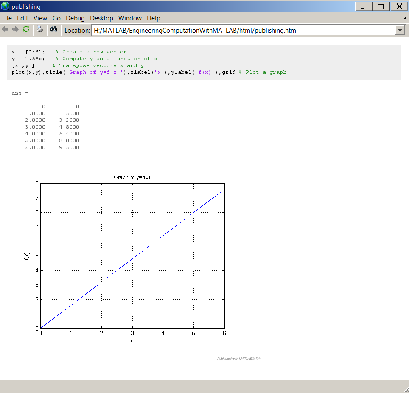Open the Edit menu
Image resolution: width=409 pixels, height=393 pixels.
[x=22, y=18]
